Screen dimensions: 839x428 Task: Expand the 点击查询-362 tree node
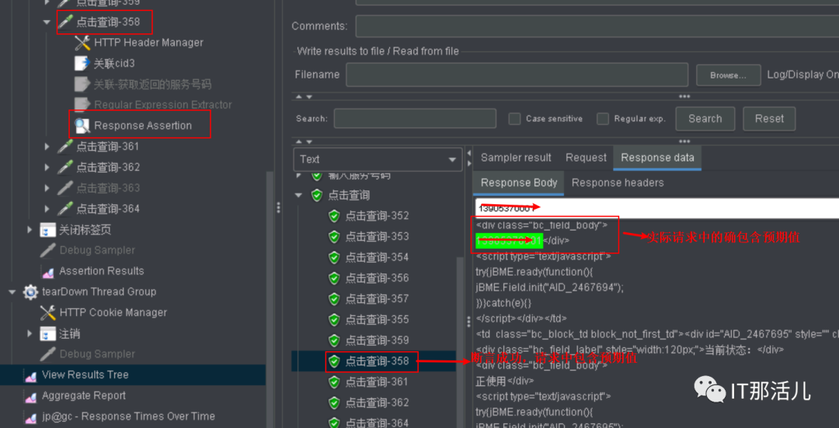[47, 168]
